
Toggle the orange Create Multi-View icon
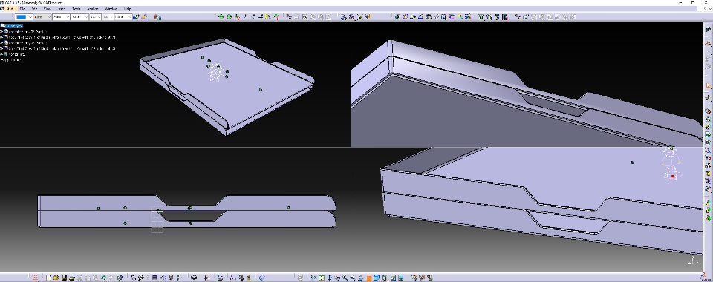click(x=369, y=278)
